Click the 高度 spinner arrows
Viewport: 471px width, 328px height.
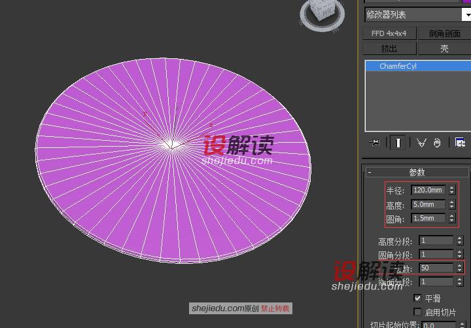pos(452,204)
